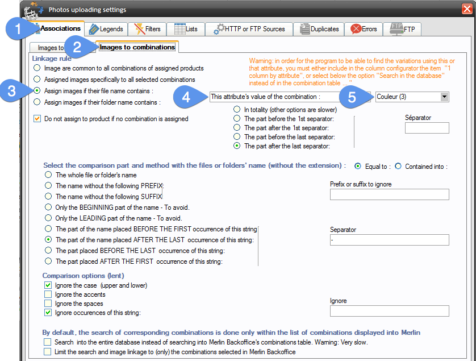Open the Duplicates tab
This screenshot has width=476, height=361.
tap(319, 29)
